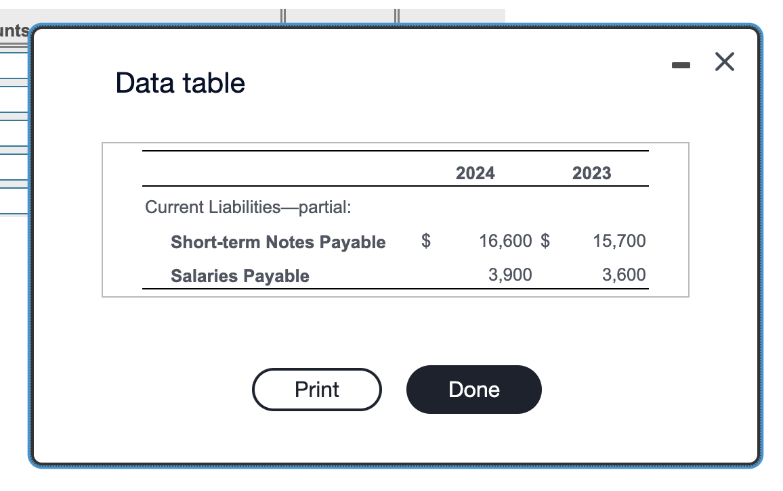This screenshot has height=491, width=783.
Task: Click the Done button
Action: (x=473, y=390)
